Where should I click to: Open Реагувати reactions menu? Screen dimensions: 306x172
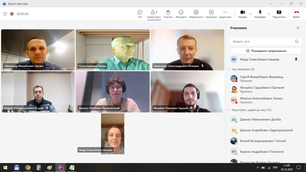click(181, 14)
